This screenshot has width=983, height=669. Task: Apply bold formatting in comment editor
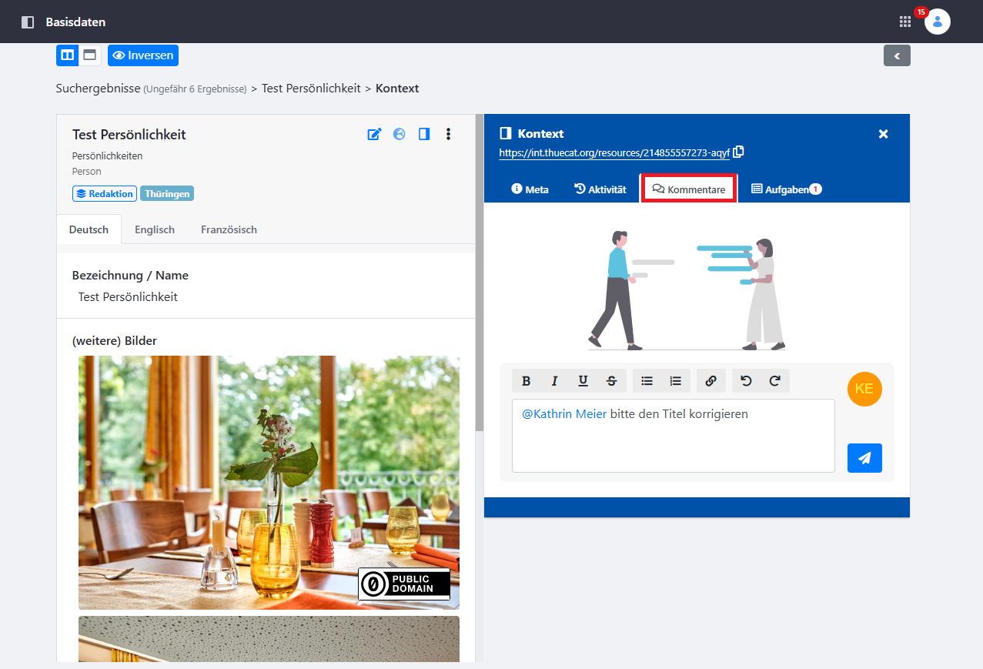527,380
